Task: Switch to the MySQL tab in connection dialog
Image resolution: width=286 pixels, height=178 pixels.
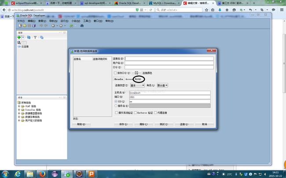Action: [x=138, y=79]
